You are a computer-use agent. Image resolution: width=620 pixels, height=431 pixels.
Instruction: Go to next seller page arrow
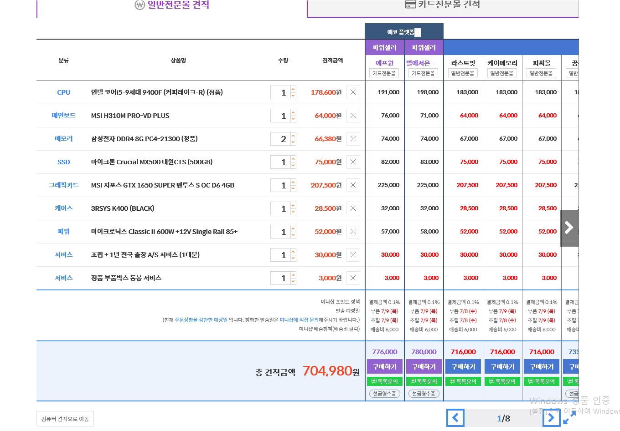click(551, 418)
